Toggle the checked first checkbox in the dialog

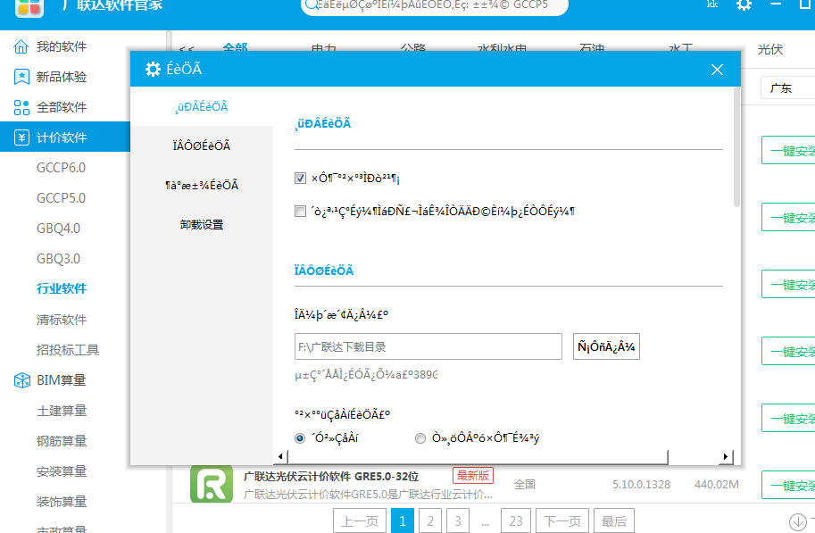(x=300, y=179)
